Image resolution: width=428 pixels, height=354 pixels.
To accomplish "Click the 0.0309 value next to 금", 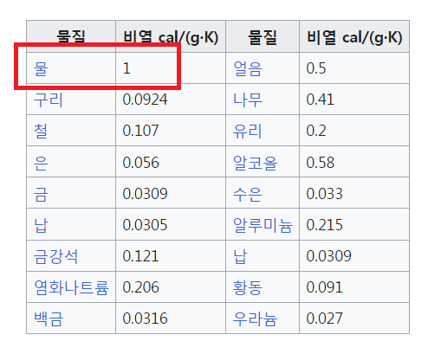I will [145, 194].
